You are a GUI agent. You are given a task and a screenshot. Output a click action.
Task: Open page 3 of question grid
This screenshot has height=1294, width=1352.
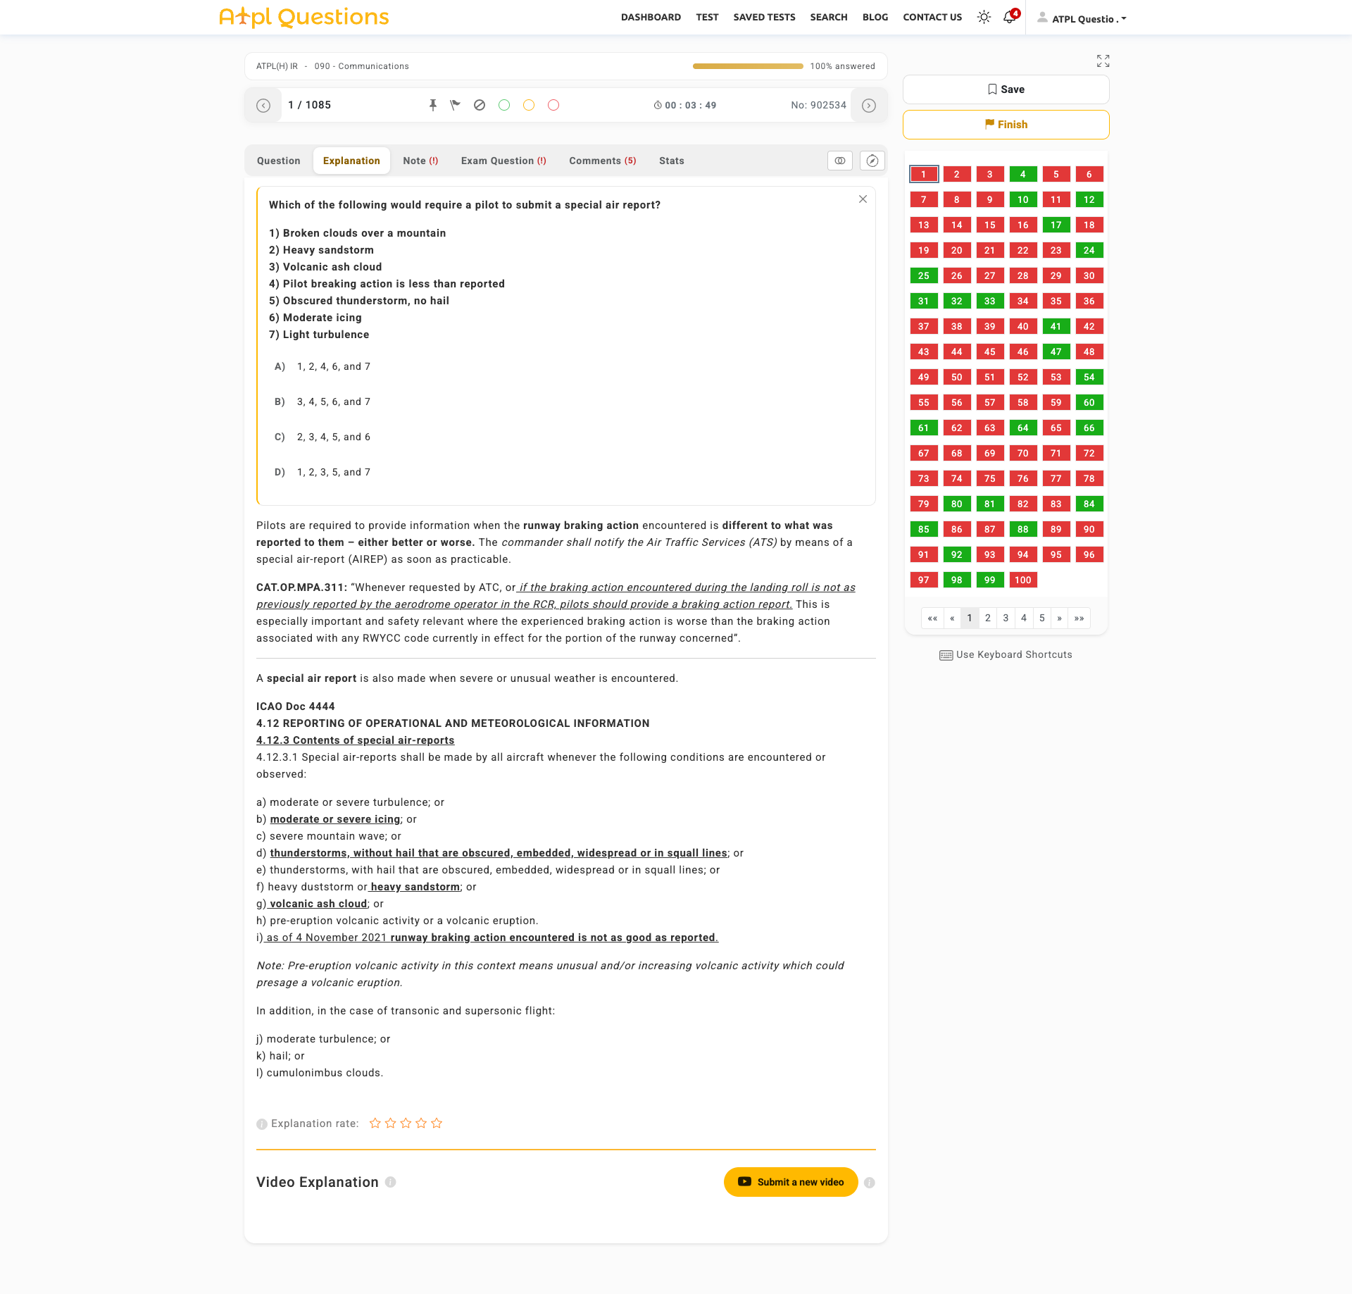tap(1006, 618)
